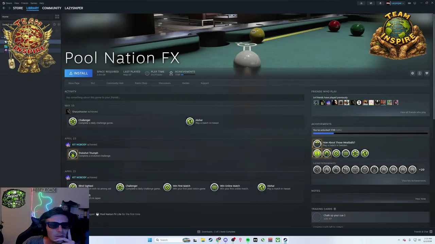Open Discord from the taskbar
435x244 pixels.
pos(225,240)
